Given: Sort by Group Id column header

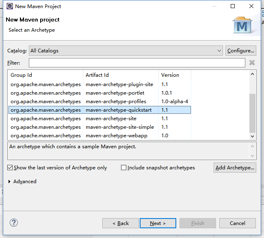Looking at the screenshot, I should (45, 75).
